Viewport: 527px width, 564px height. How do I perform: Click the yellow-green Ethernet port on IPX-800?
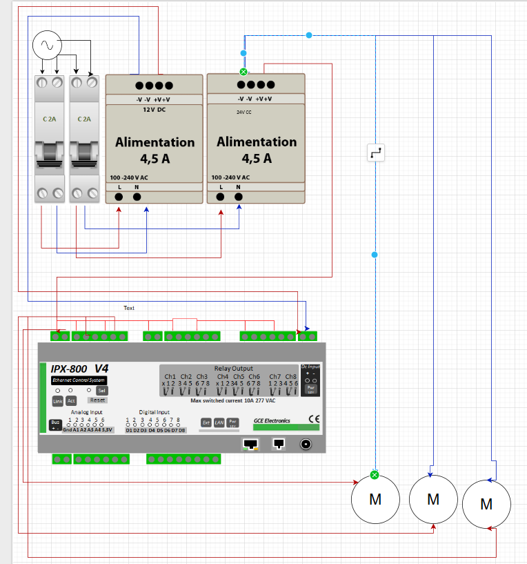click(250, 445)
